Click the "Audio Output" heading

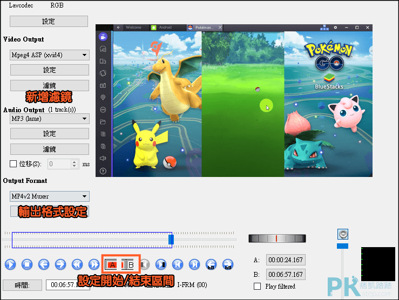coord(24,110)
